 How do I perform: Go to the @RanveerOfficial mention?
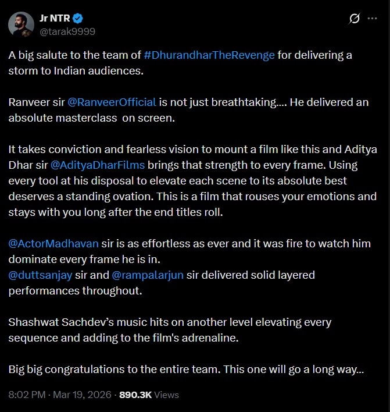pyautogui.click(x=112, y=102)
